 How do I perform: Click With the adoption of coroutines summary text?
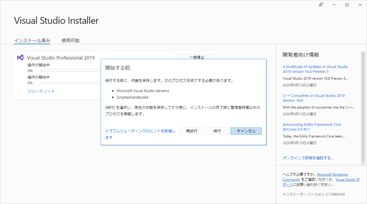coord(319,107)
